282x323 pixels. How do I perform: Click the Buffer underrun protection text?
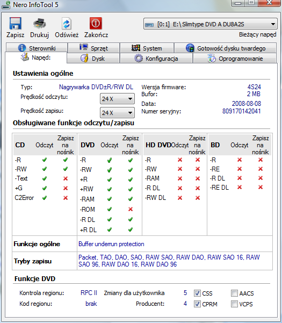click(x=111, y=244)
